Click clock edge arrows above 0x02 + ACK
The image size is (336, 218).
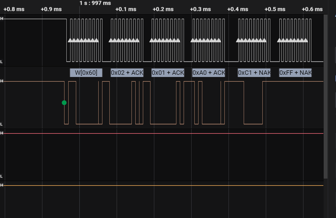point(124,40)
